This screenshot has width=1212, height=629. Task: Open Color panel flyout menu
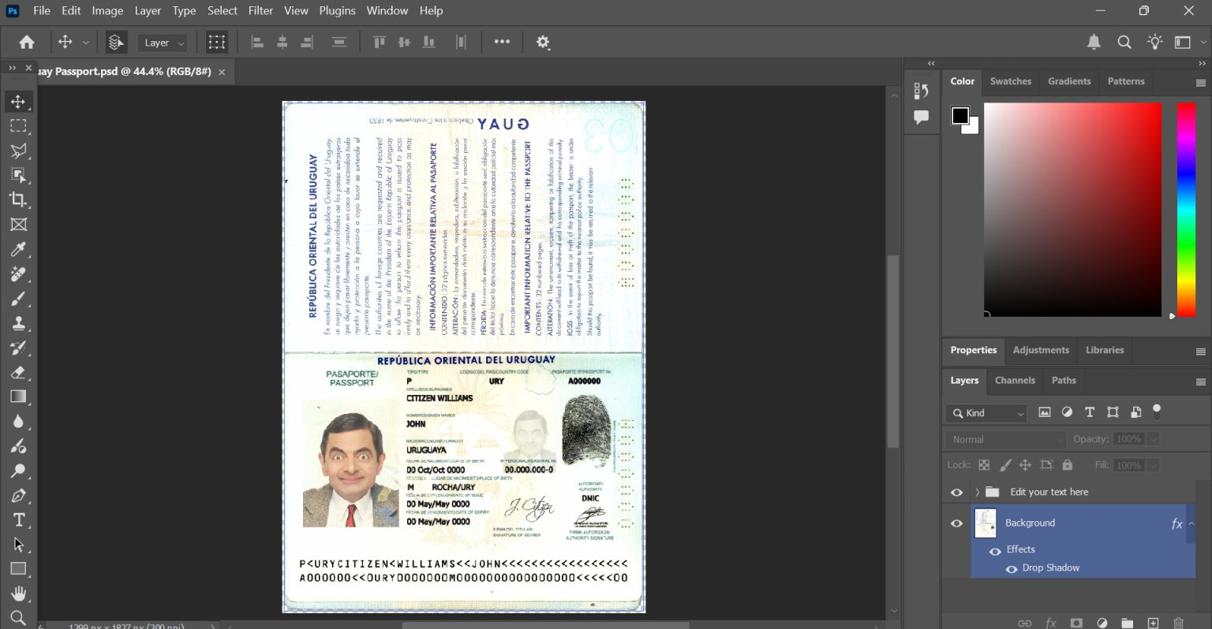click(x=1200, y=83)
